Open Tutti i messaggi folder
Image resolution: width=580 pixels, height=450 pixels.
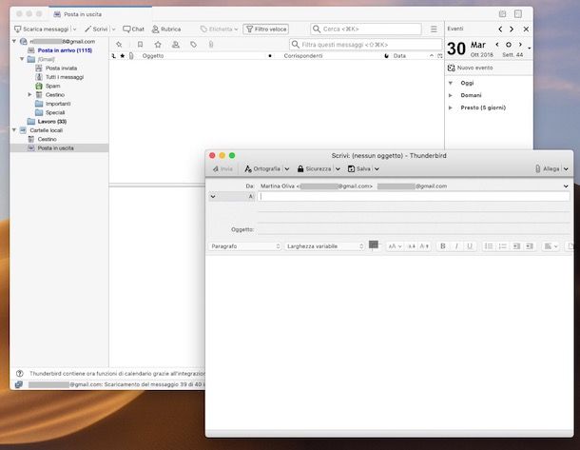65,77
